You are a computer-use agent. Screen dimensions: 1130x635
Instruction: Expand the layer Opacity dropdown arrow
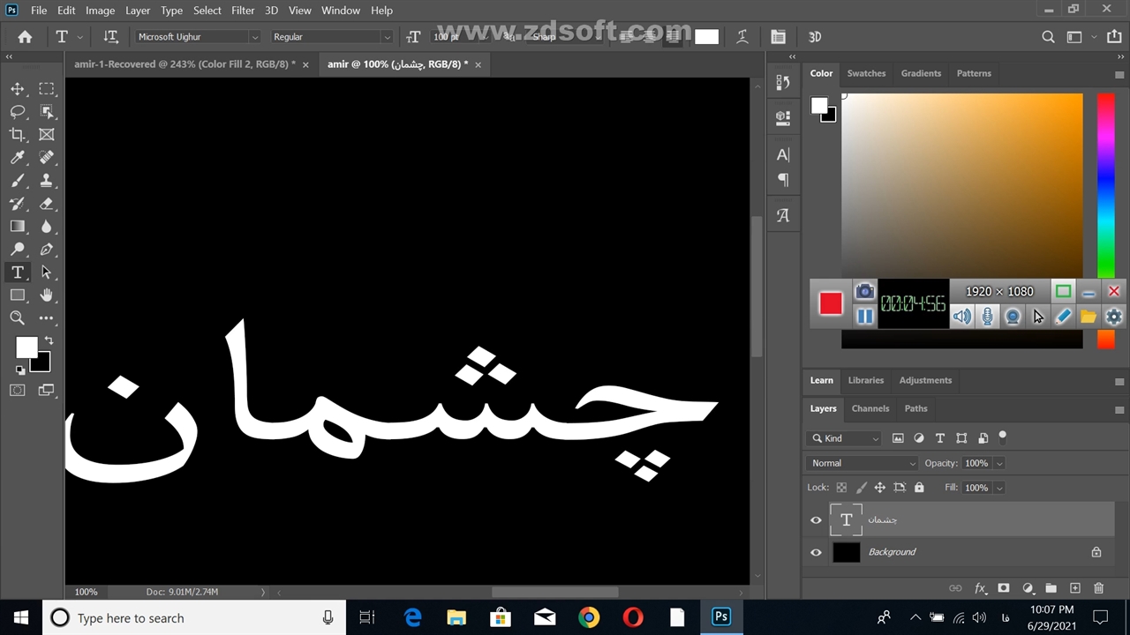point(999,463)
